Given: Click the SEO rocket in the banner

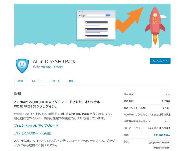Looking at the screenshot, I should pyautogui.click(x=156, y=21).
